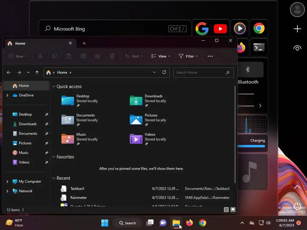Select the Rainmeter recent file

click(x=145, y=198)
